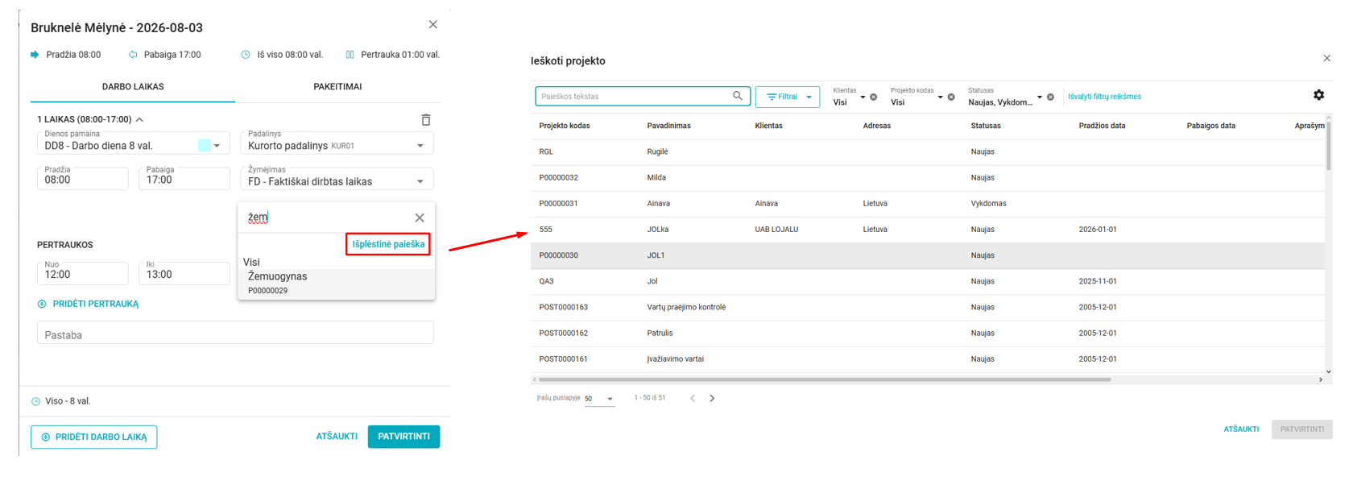Open table settings gear icon
The height and width of the screenshot is (489, 1353).
1318,95
